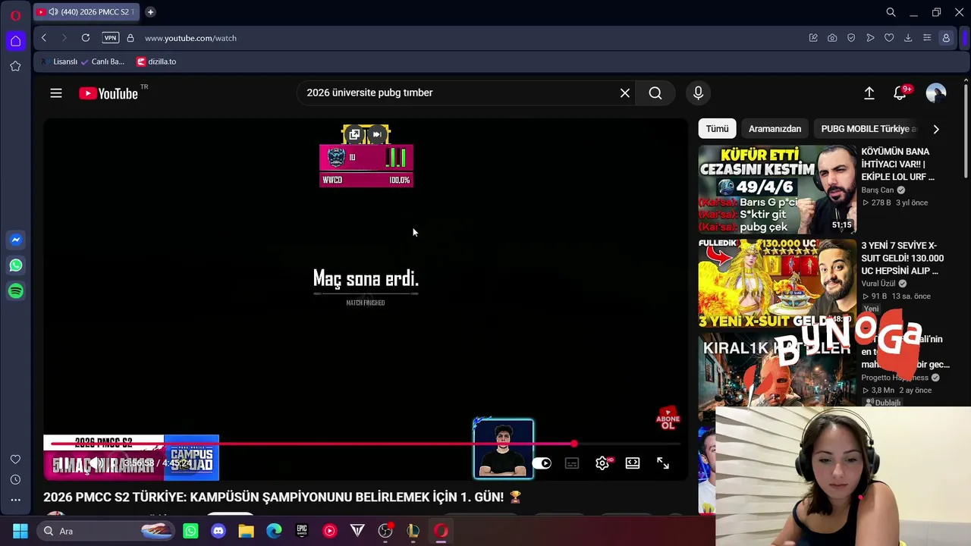The image size is (971, 546).
Task: Click the Abone Ol subscribe watermark
Action: (668, 419)
